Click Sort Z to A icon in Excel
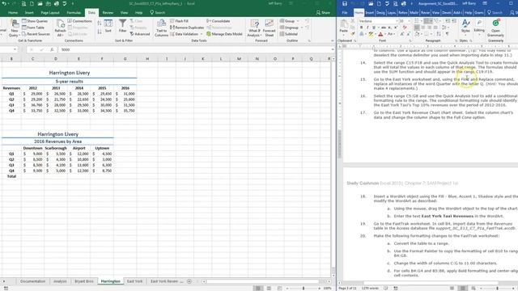 point(100,32)
